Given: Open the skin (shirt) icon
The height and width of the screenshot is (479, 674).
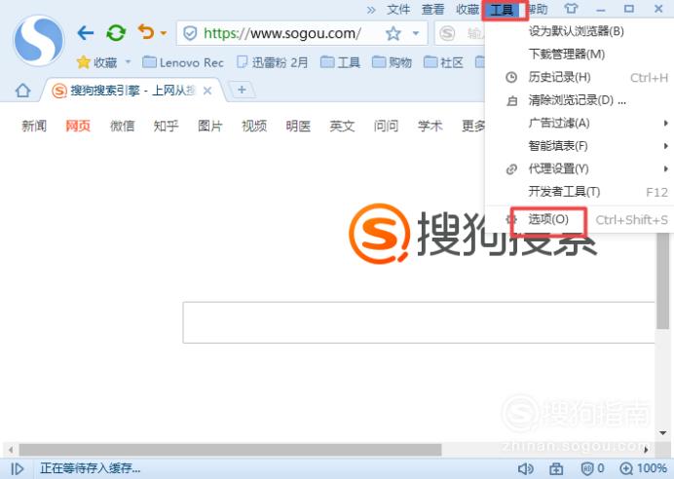Looking at the screenshot, I should pyautogui.click(x=572, y=9).
